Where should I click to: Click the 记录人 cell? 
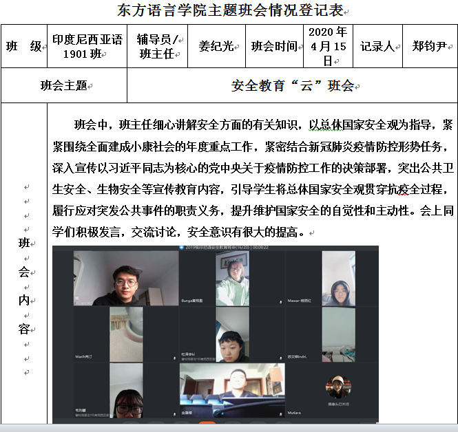coord(377,46)
